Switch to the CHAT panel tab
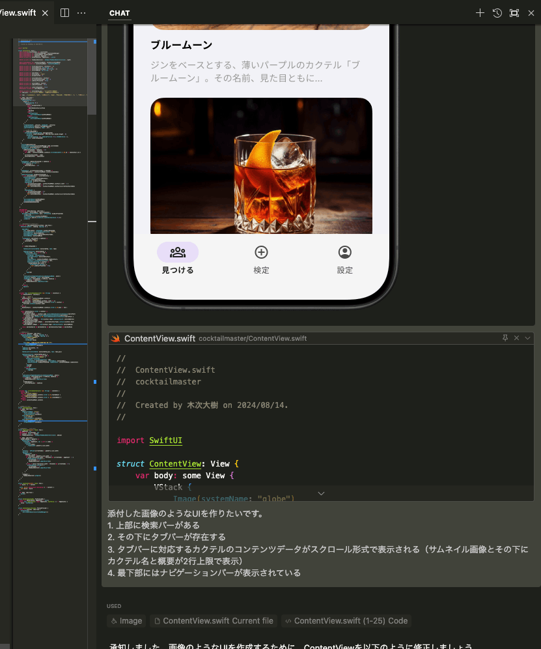Image resolution: width=541 pixels, height=649 pixels. click(120, 13)
